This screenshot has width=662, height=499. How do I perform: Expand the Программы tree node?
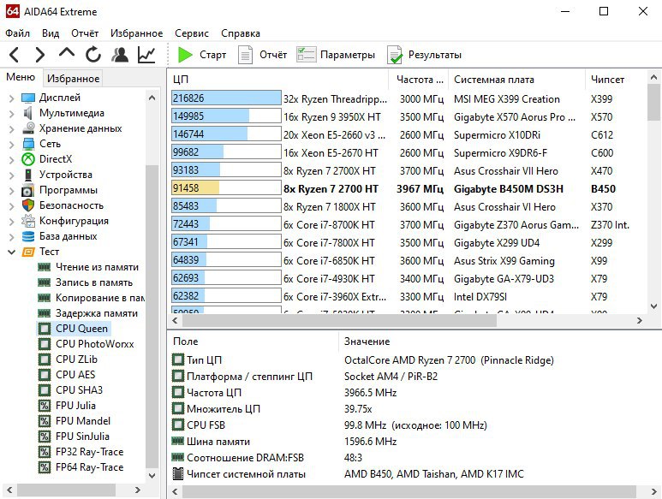click(x=11, y=190)
